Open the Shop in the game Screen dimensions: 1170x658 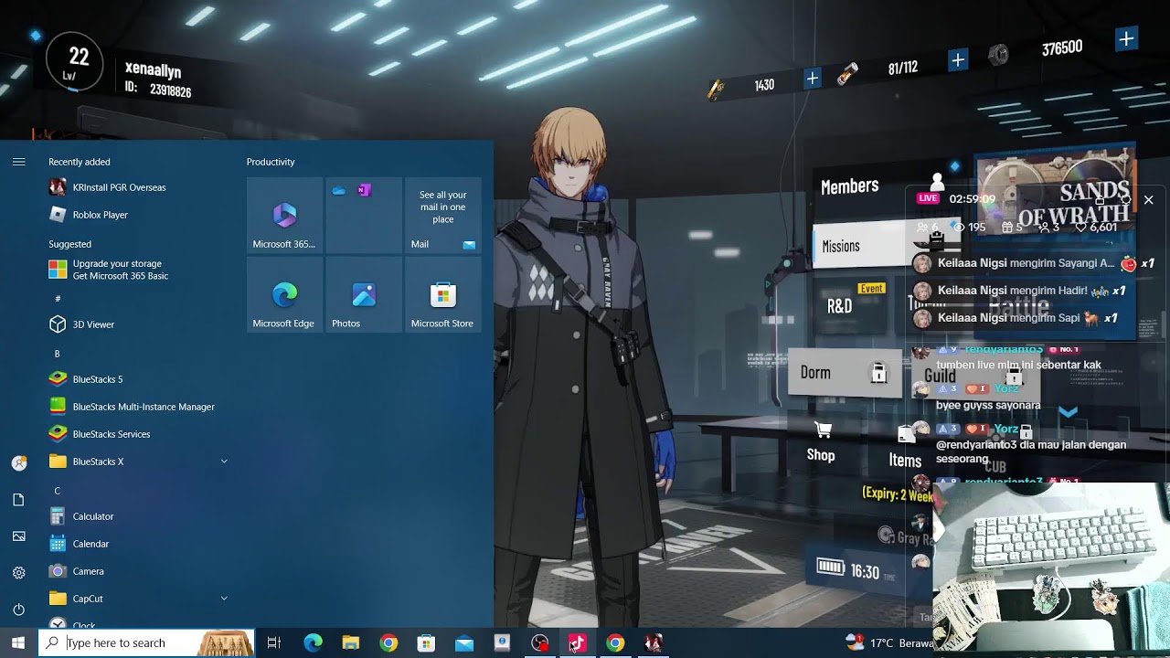coord(821,442)
